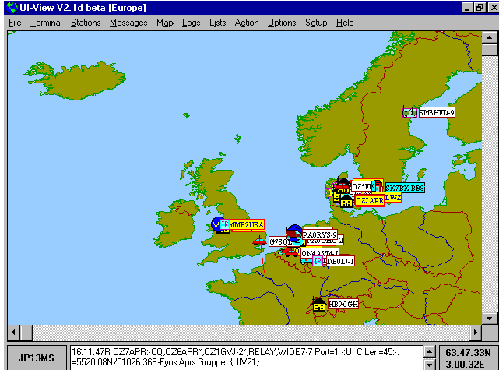Click the OZ5FK station label

(x=362, y=186)
